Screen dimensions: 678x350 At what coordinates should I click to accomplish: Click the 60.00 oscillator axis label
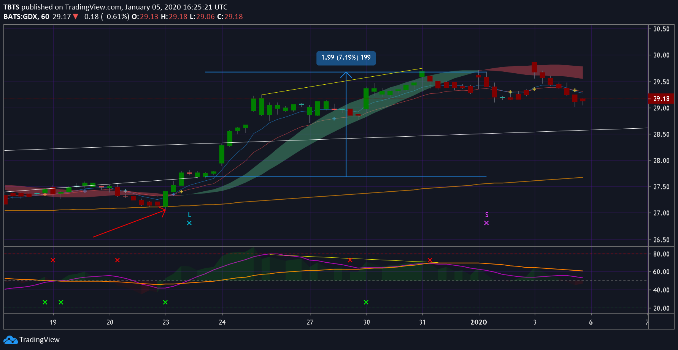[x=661, y=272]
